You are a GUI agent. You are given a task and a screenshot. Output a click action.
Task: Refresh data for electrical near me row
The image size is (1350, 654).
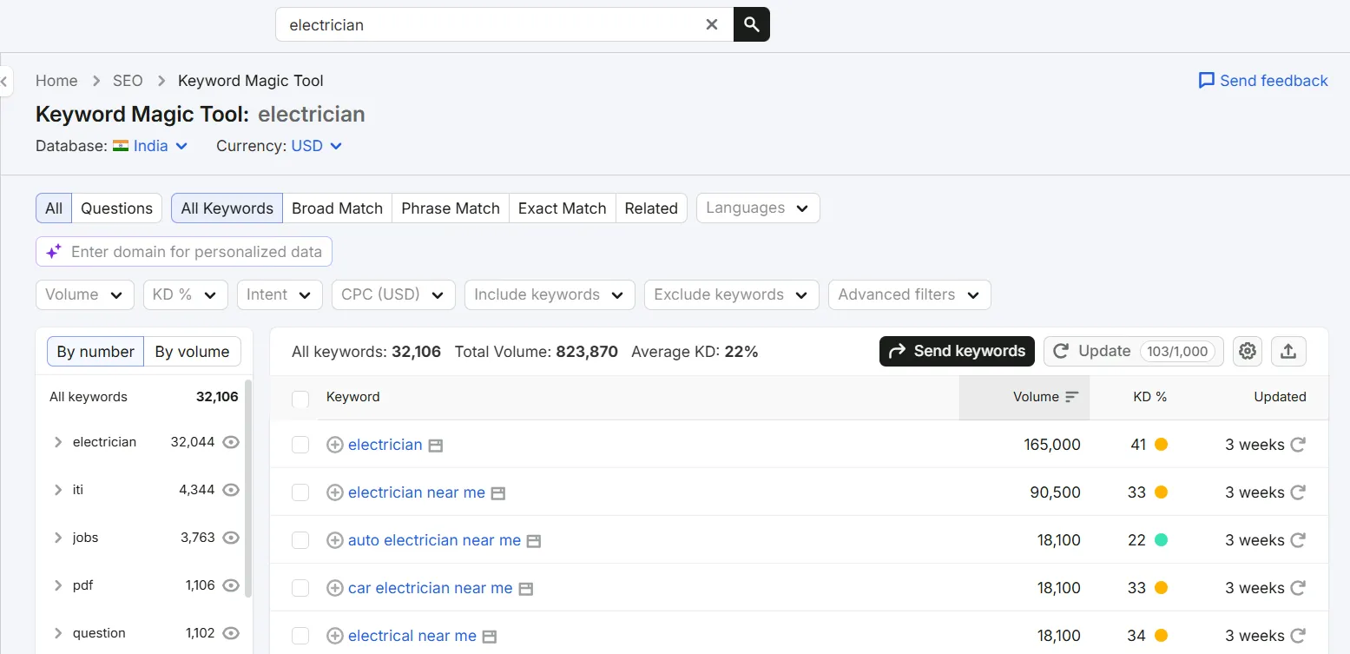1298,636
